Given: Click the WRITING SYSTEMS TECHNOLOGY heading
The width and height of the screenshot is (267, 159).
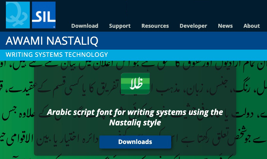Looking at the screenshot, I should coord(57,55).
